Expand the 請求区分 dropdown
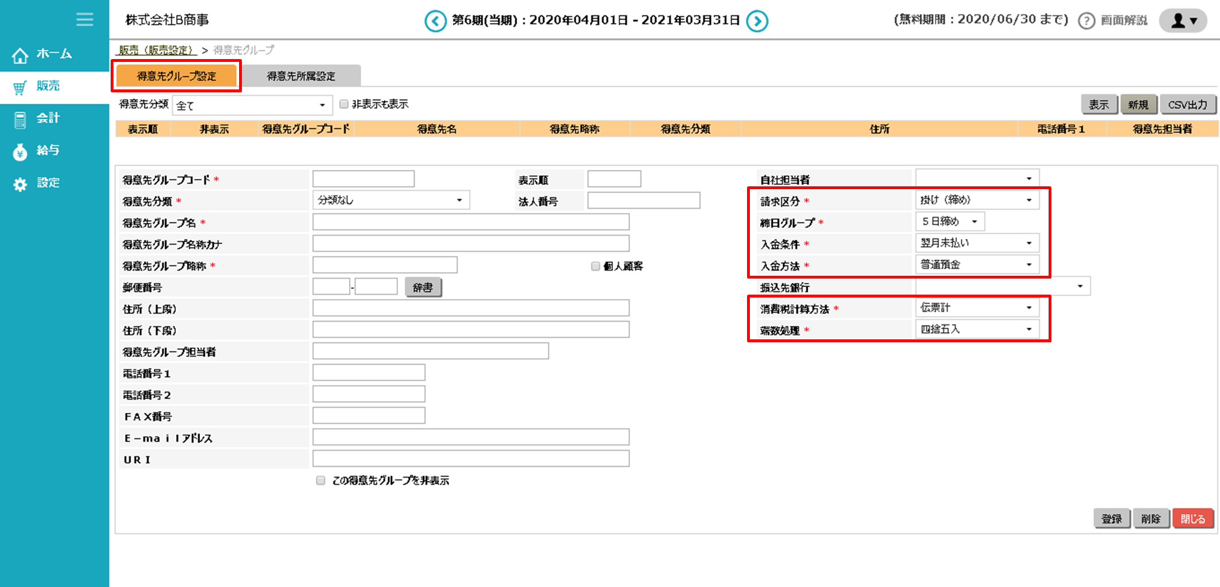This screenshot has width=1220, height=587. point(977,200)
